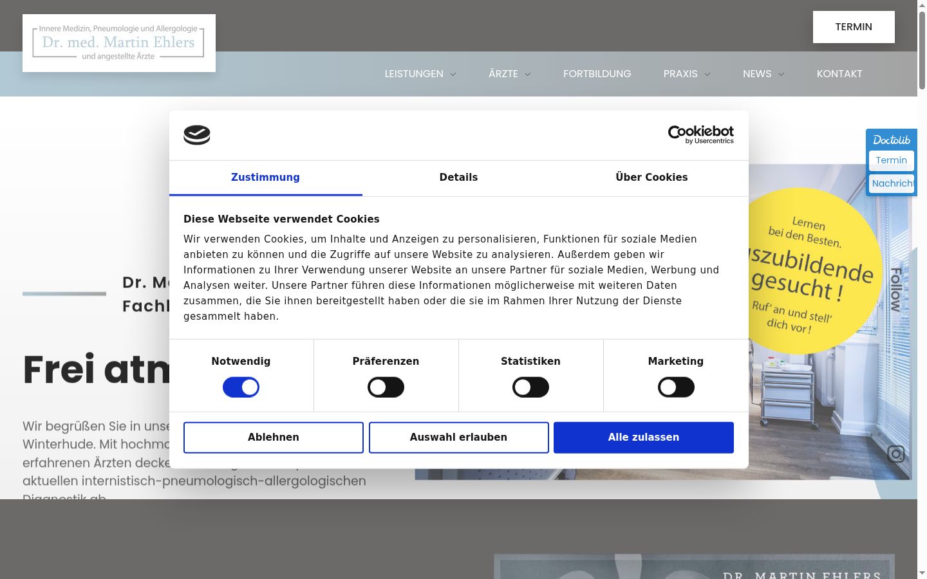This screenshot has width=927, height=579.
Task: Click the Alle zulassen button
Action: (x=644, y=437)
